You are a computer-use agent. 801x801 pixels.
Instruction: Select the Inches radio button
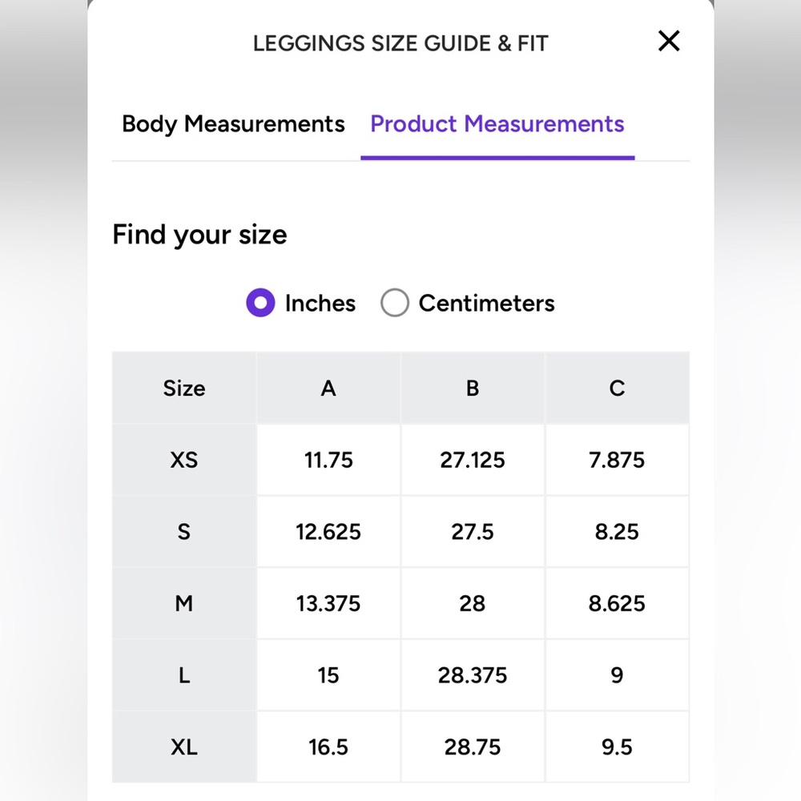click(x=260, y=303)
